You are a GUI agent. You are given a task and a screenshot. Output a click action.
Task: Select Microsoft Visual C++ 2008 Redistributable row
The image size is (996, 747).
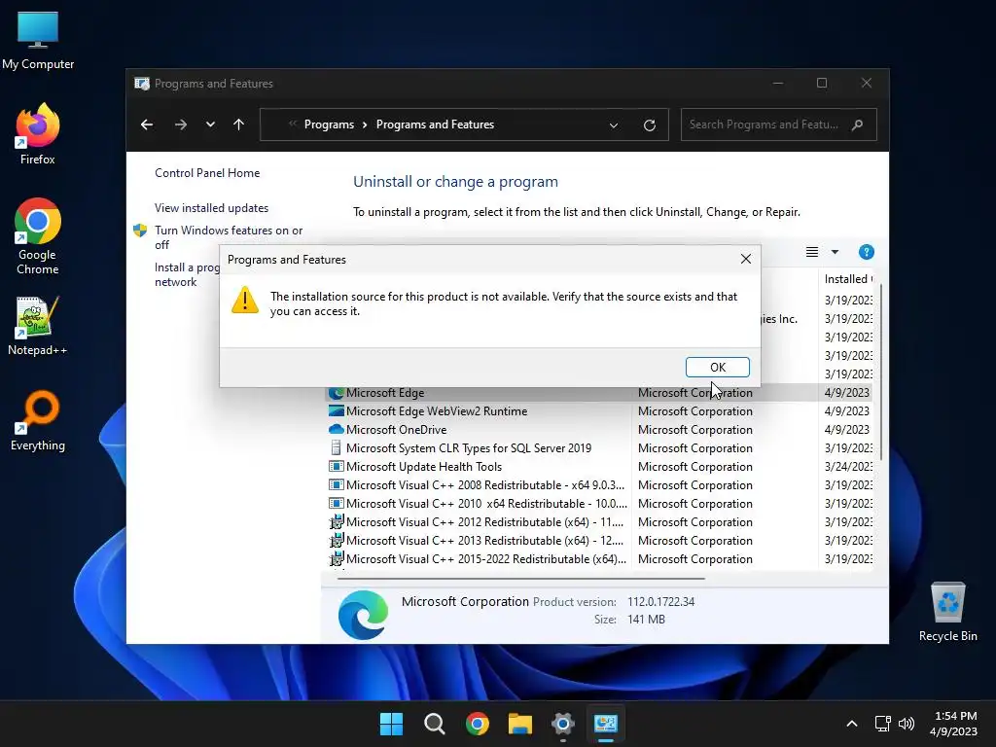click(x=598, y=484)
